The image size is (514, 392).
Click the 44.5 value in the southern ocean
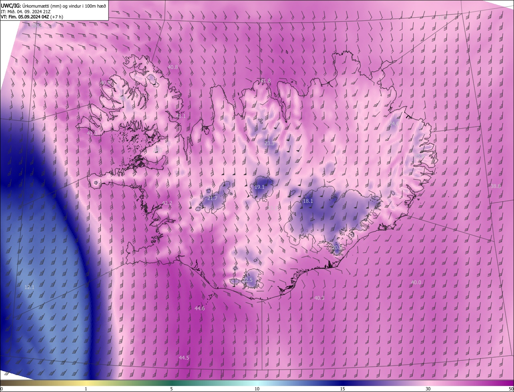click(184, 358)
